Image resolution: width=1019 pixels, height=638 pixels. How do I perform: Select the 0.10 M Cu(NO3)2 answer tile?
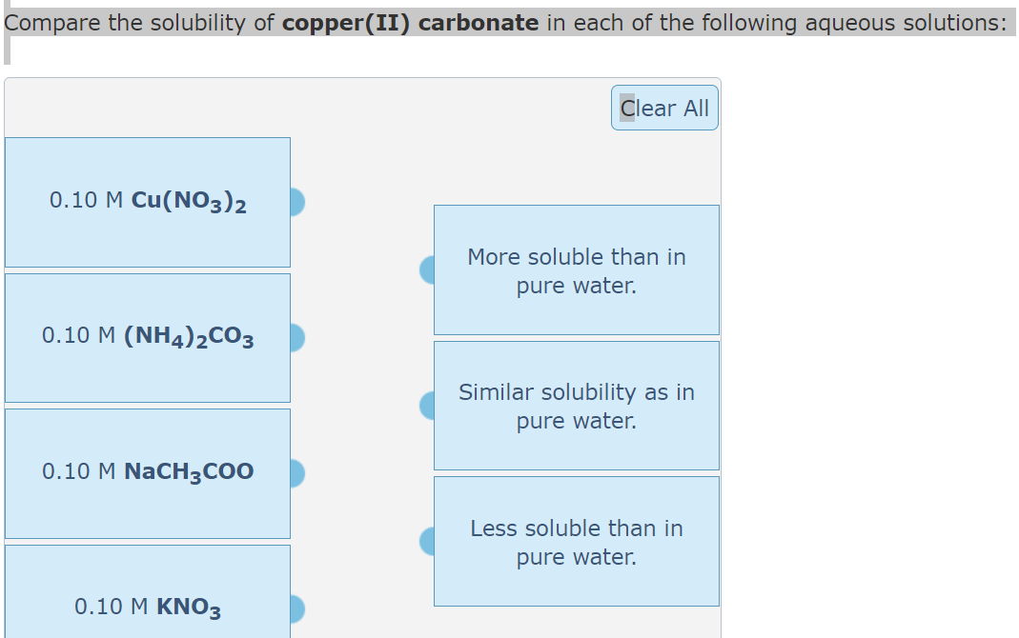[148, 202]
